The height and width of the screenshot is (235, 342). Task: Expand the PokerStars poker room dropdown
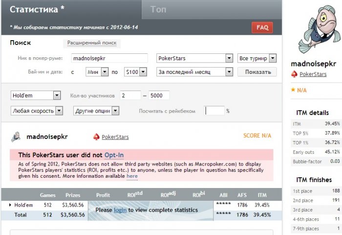[x=194, y=58]
